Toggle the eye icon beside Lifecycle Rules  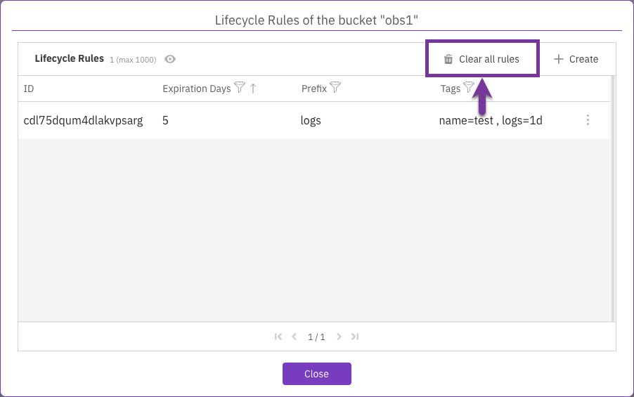(169, 59)
